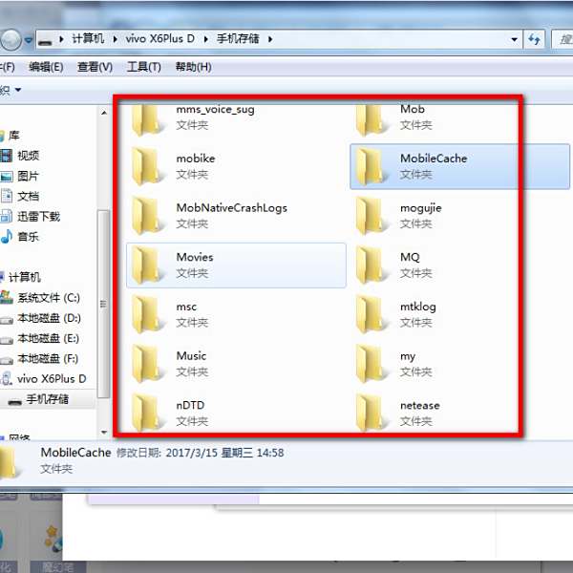Expand arrow after vivo X6Plus D breadcrumb
Viewport: 573px width, 573px height.
point(205,39)
